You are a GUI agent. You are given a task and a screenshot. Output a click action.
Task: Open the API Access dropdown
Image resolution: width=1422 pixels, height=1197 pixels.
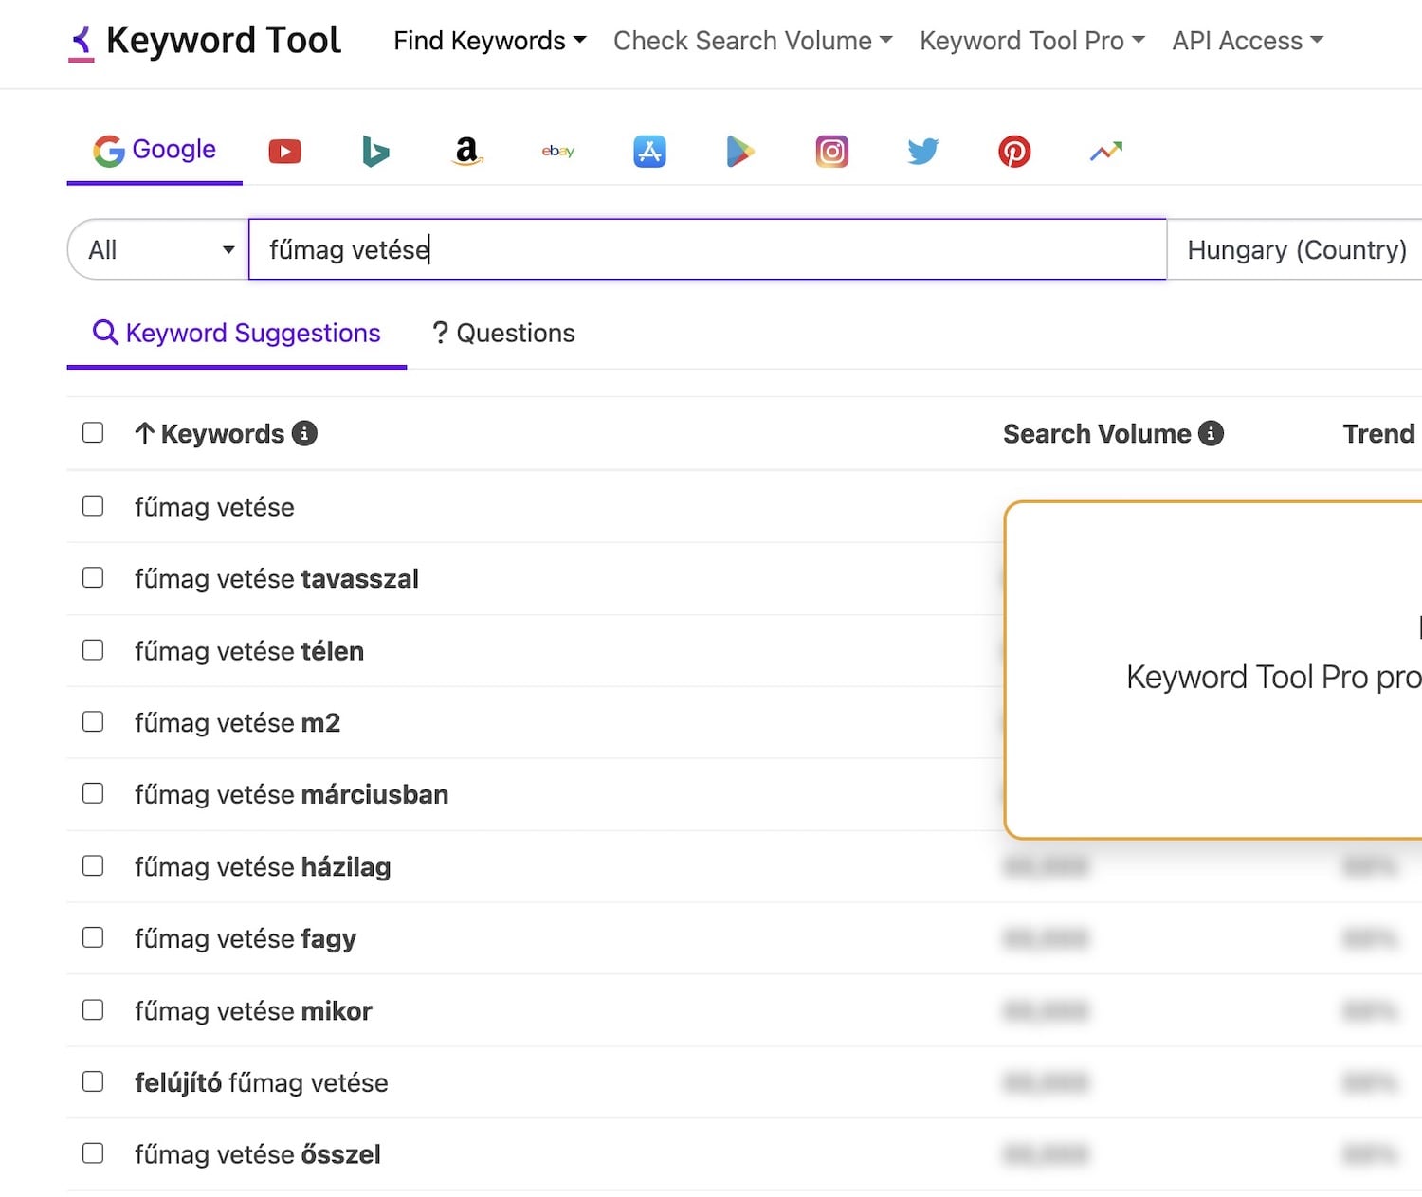click(1248, 41)
